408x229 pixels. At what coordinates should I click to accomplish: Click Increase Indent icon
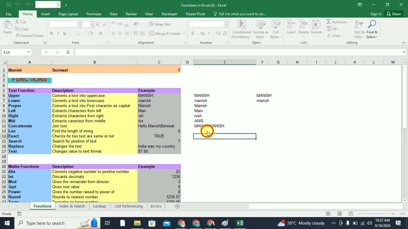click(142, 33)
